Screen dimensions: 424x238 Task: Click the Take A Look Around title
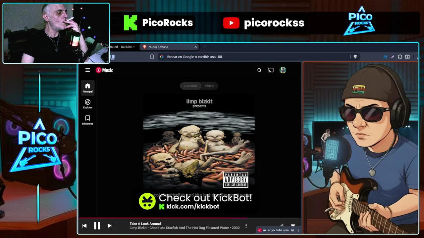(145, 224)
